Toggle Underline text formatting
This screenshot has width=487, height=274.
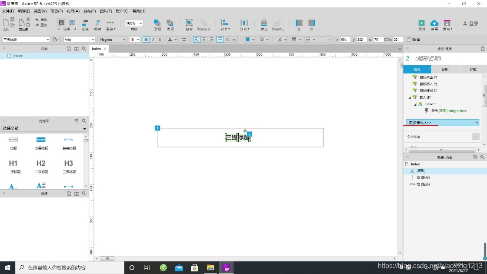point(160,40)
